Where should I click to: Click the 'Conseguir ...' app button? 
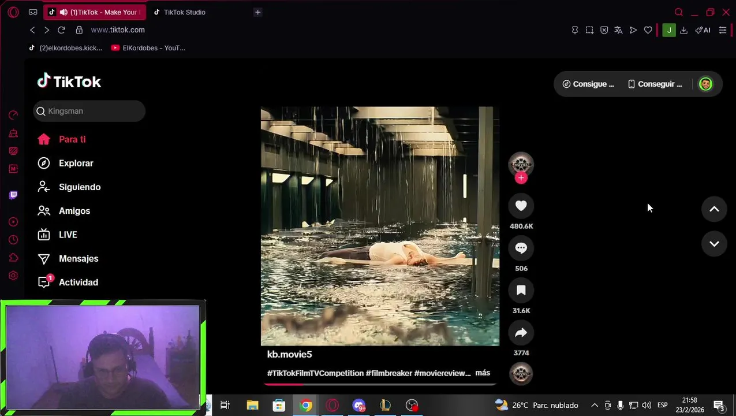(655, 84)
